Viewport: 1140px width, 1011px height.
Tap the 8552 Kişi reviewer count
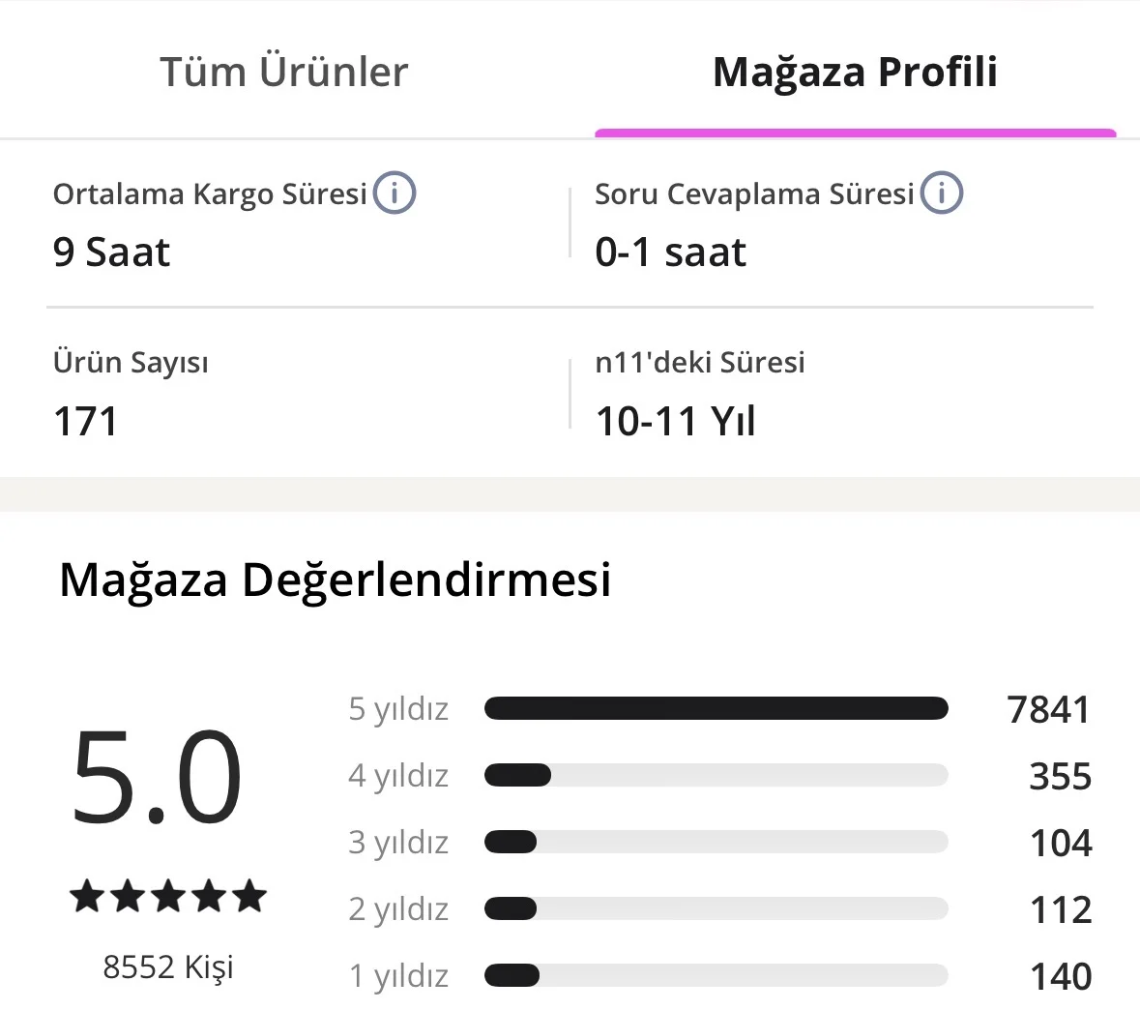(x=168, y=966)
